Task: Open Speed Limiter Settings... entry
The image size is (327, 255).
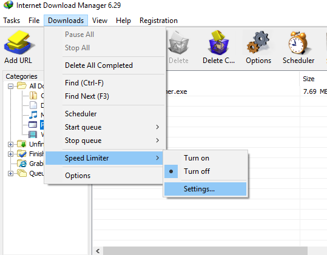Action: point(206,189)
